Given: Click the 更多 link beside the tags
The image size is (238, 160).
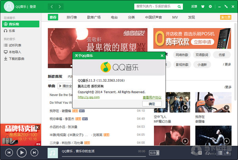Looking at the screenshot, I should pos(227,65).
